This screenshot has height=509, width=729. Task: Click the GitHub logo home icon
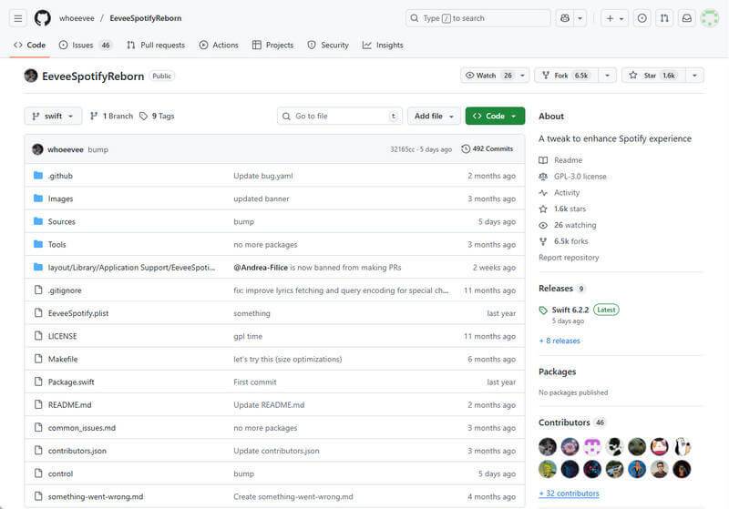(43, 18)
